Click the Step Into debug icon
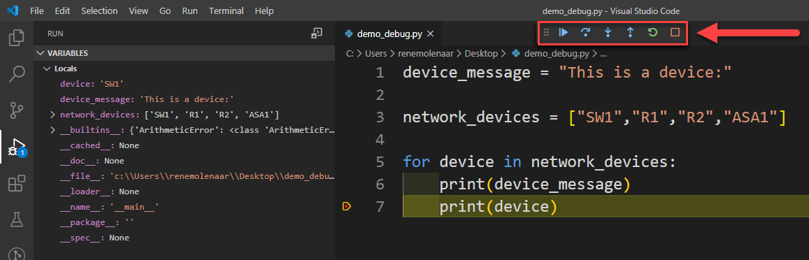 608,32
